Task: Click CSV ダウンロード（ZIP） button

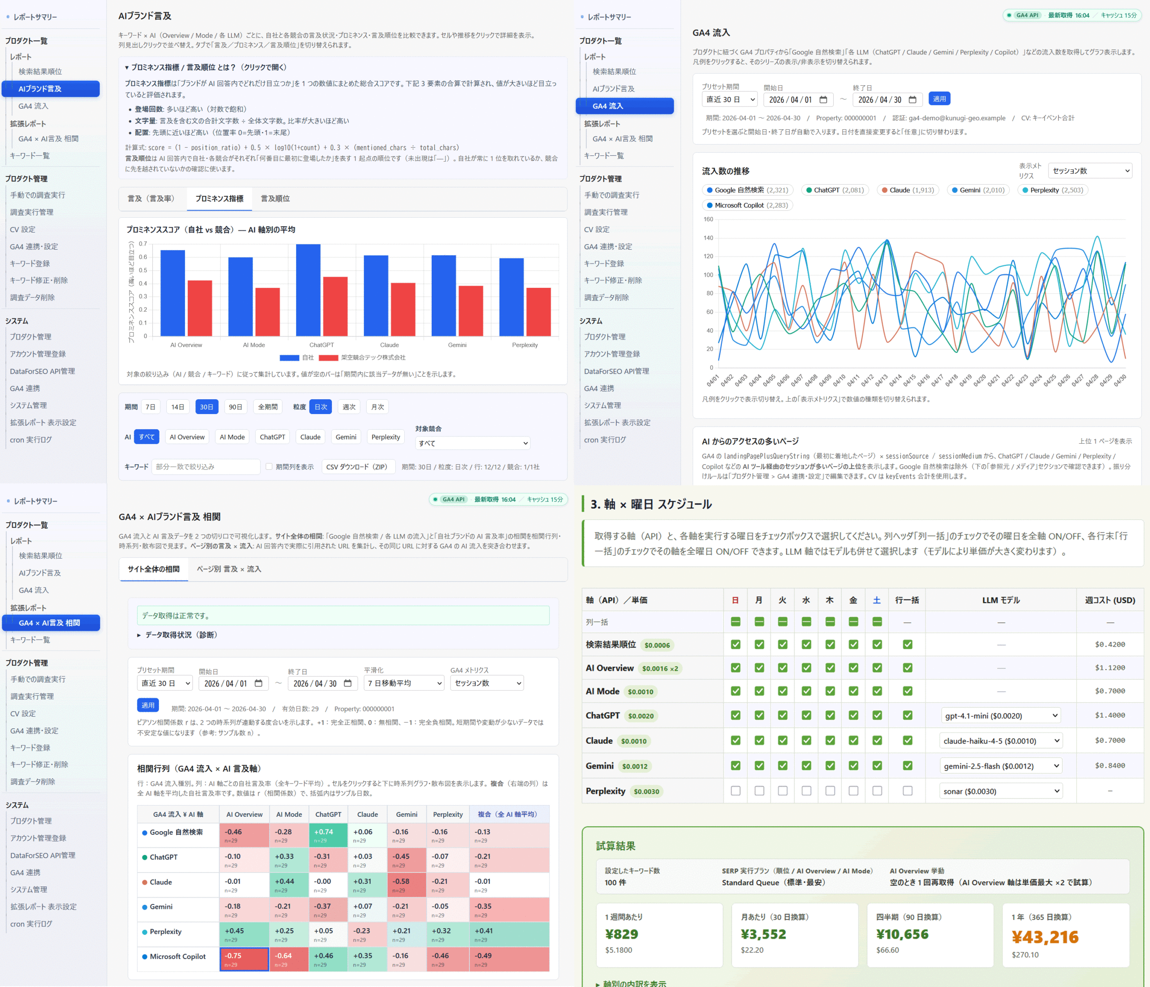Action: point(358,467)
